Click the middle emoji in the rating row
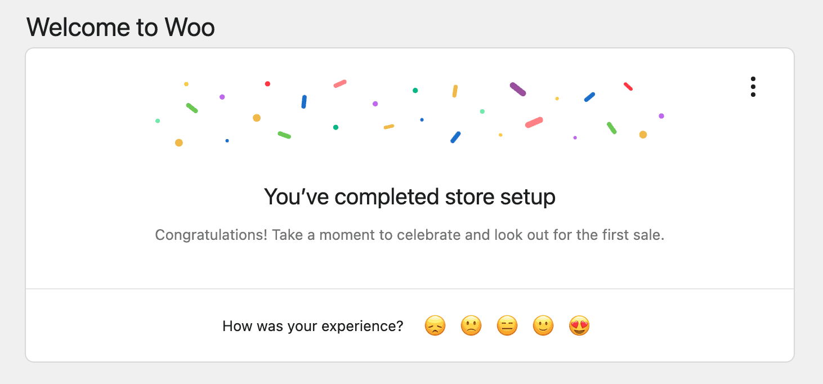This screenshot has height=384, width=823. click(x=507, y=325)
